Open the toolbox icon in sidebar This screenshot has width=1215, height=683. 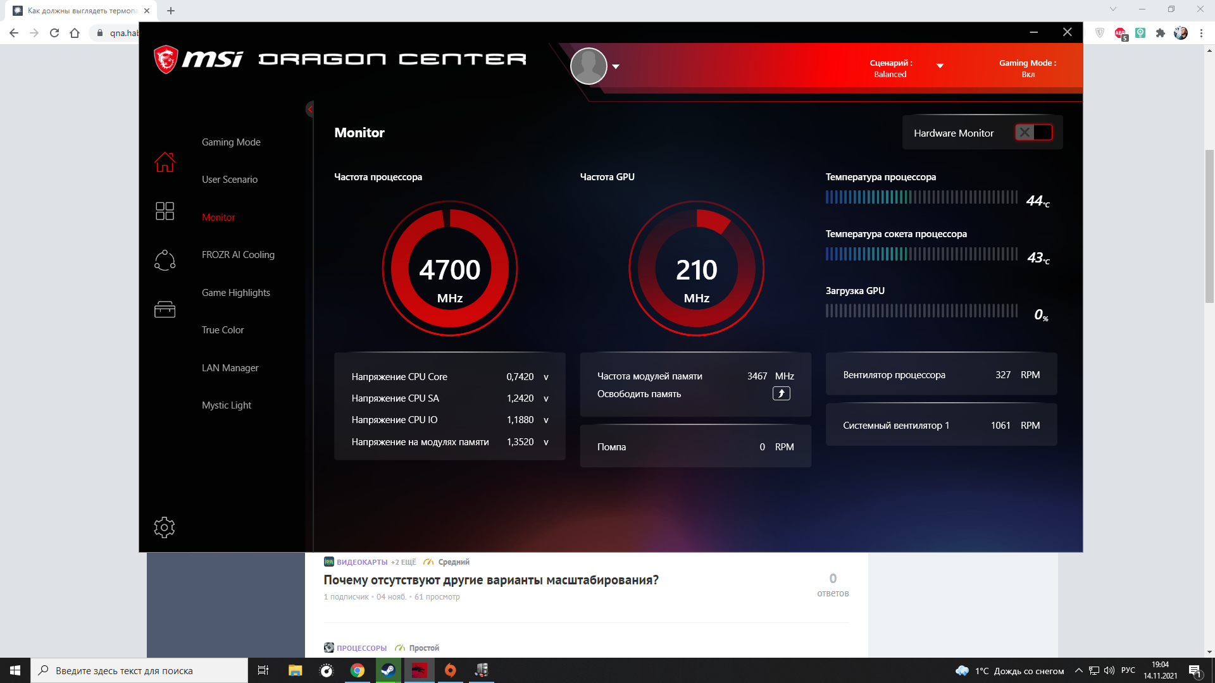point(165,309)
